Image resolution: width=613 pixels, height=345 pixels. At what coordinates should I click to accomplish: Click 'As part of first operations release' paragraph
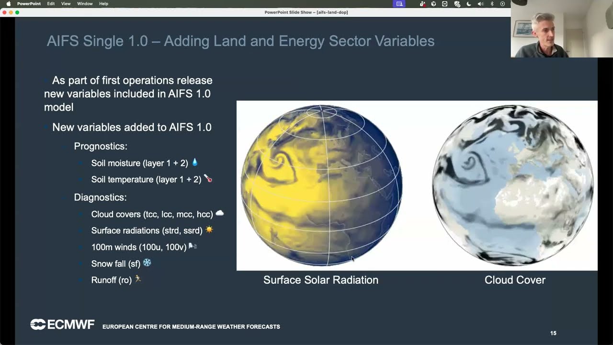(128, 93)
